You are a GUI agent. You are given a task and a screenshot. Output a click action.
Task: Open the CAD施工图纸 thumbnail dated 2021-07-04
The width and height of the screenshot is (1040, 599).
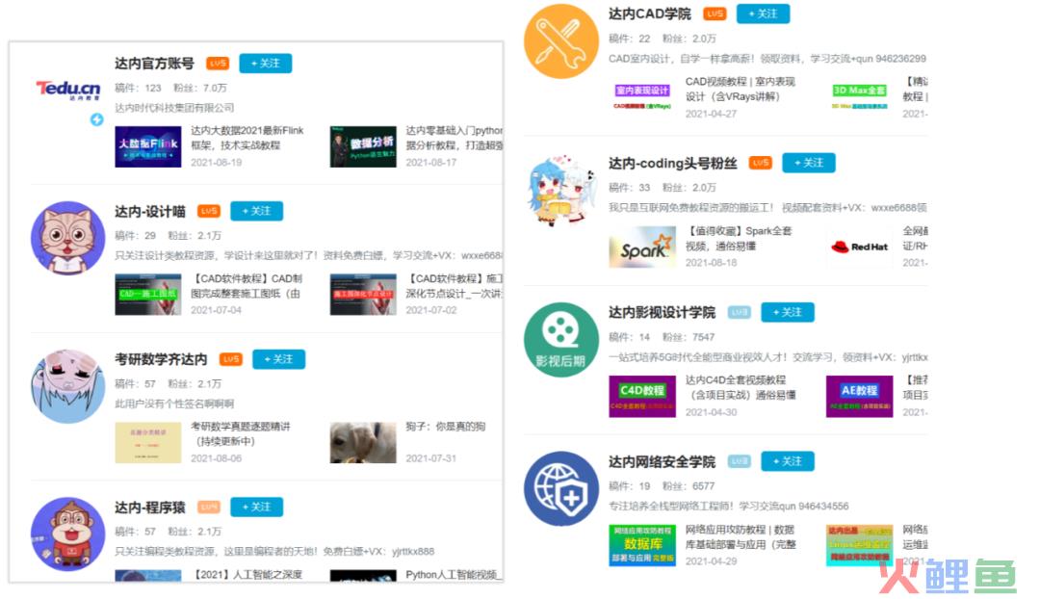point(148,294)
